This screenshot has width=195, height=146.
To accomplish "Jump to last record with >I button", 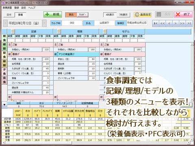I will tap(189, 24).
